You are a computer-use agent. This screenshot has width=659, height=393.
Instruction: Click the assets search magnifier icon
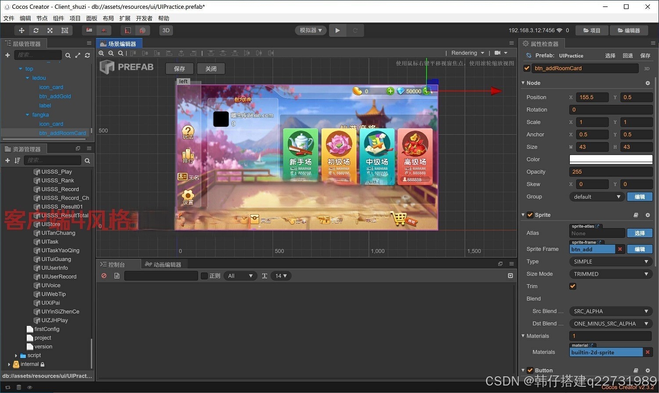pyautogui.click(x=87, y=161)
